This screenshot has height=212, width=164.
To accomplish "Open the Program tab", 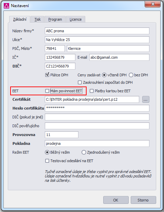I will (55, 19).
